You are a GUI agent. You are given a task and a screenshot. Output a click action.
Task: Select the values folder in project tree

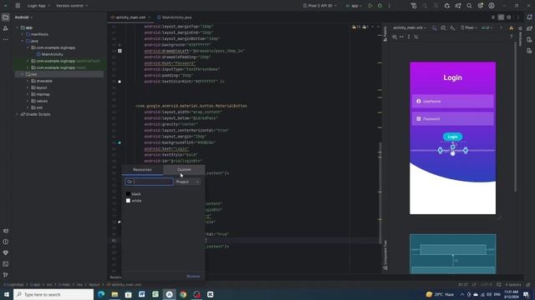(39, 101)
